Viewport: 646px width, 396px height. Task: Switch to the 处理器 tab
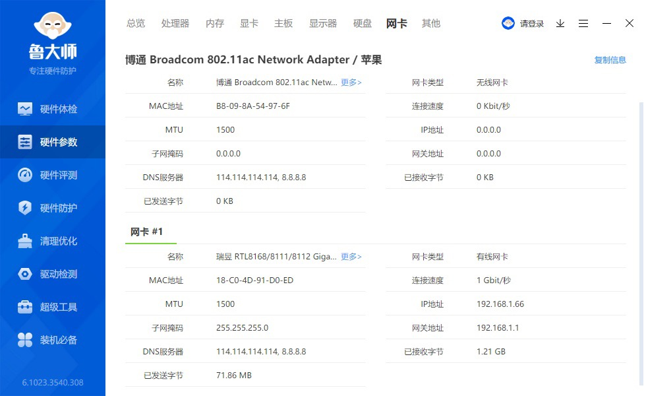[x=175, y=24]
